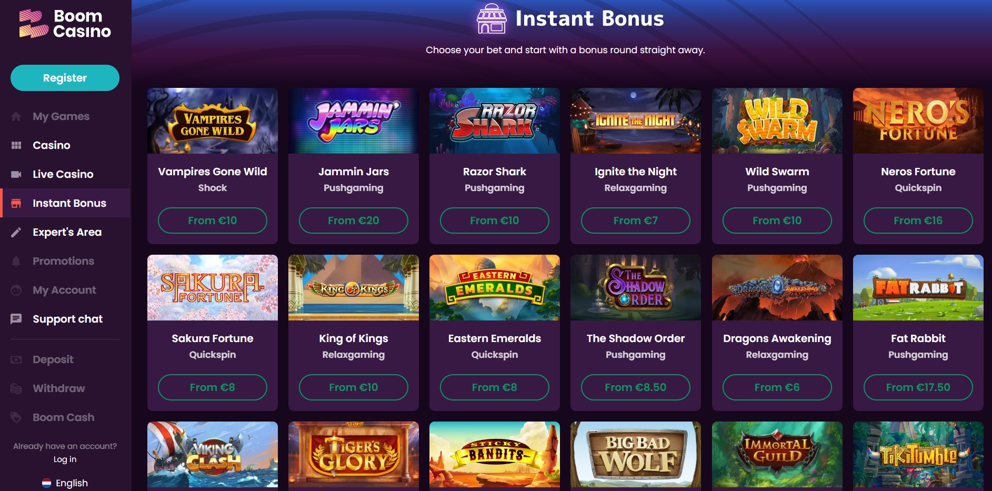Go to My Account in sidebar
Image resolution: width=992 pixels, height=491 pixels.
pos(64,290)
